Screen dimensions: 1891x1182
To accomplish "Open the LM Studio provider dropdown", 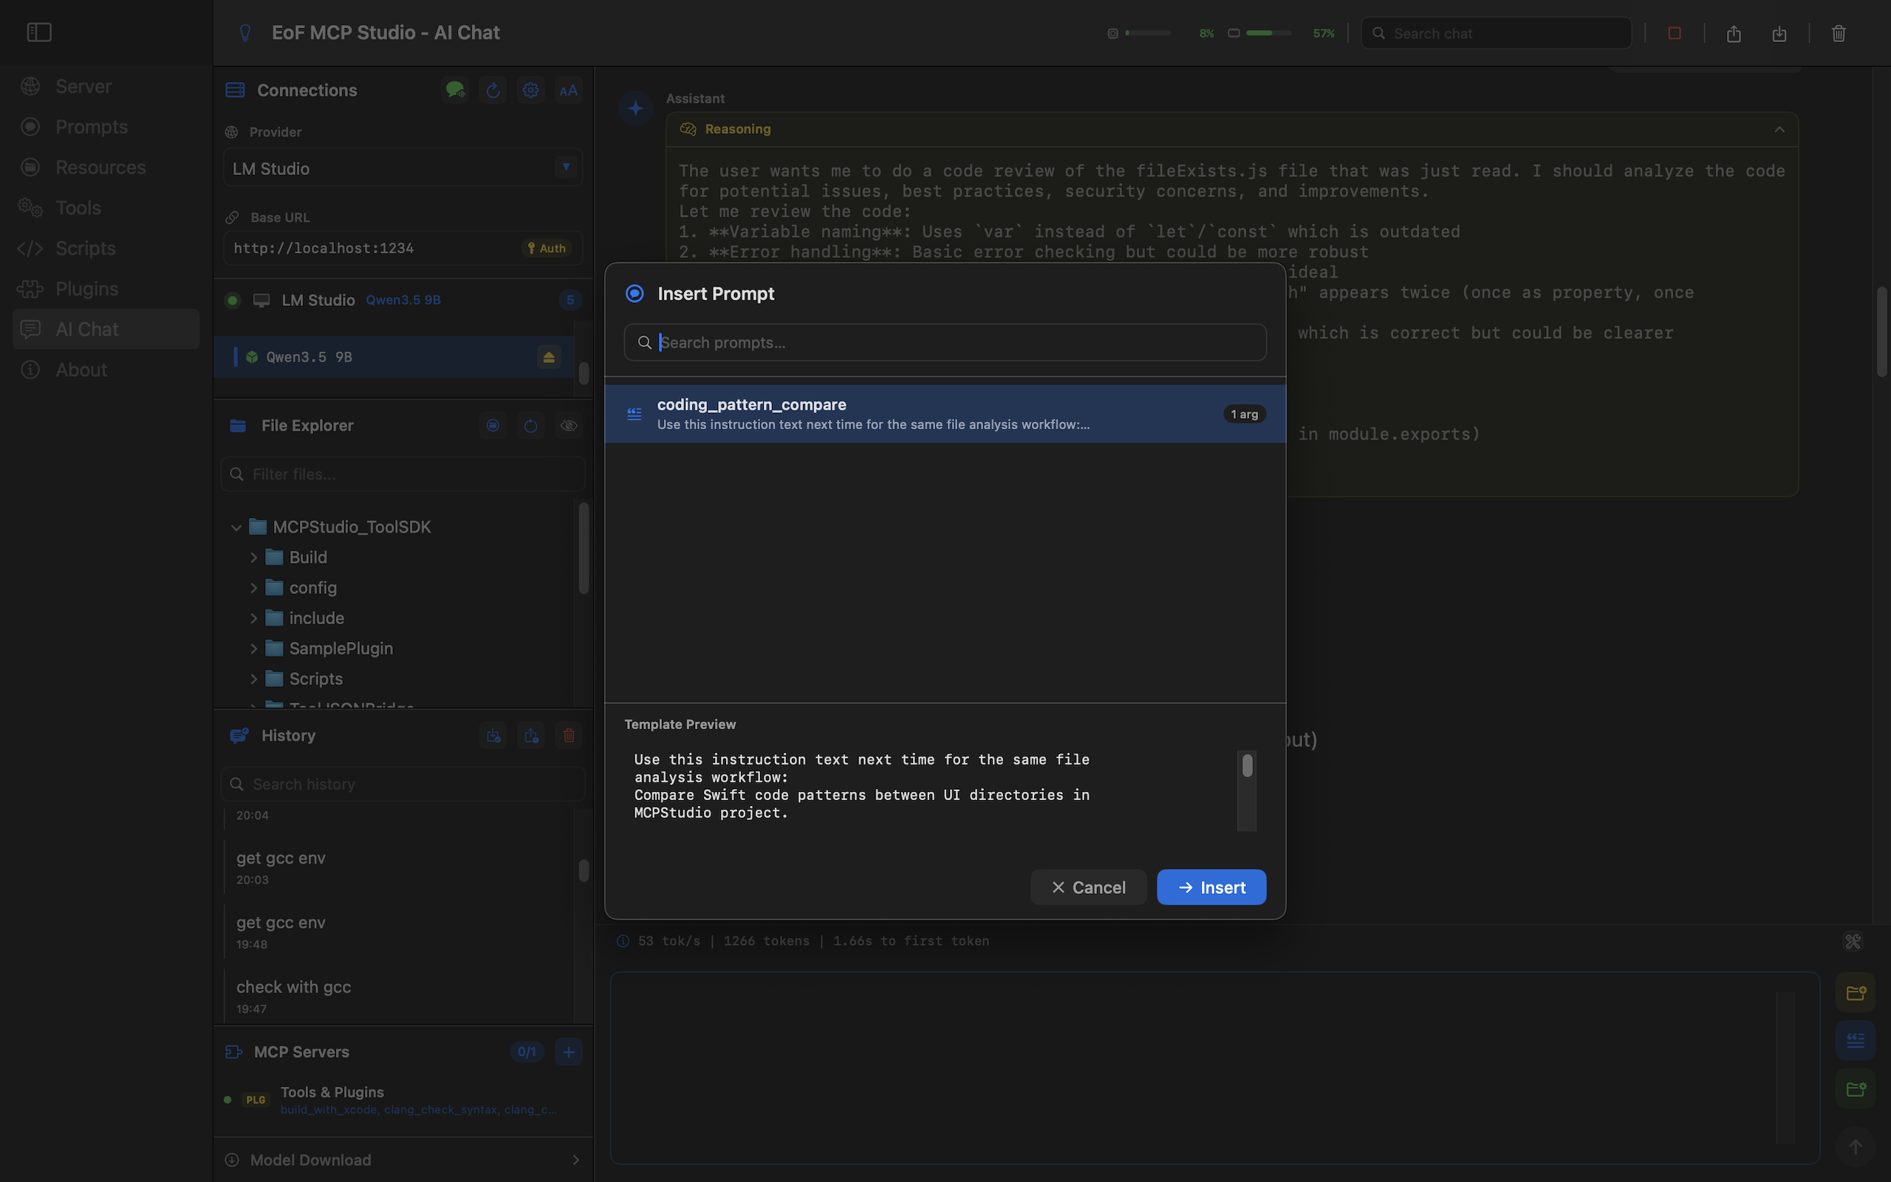I will pyautogui.click(x=403, y=168).
